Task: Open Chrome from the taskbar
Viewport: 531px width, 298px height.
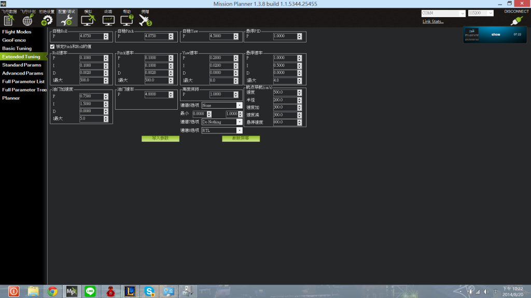Action: point(52,291)
